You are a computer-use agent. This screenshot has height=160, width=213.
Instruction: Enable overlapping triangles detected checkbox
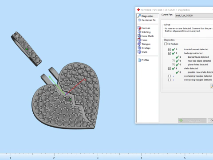click(x=170, y=76)
